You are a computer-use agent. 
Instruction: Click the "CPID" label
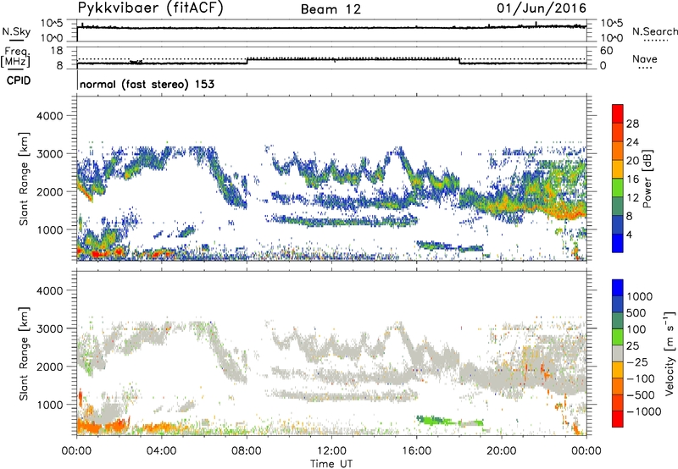click(19, 80)
